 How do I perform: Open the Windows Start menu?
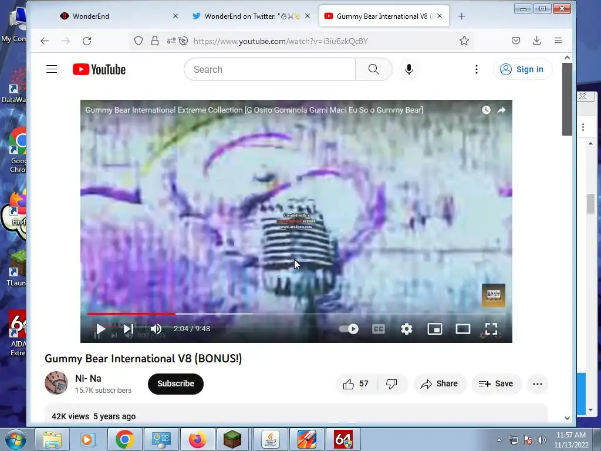[x=15, y=439]
